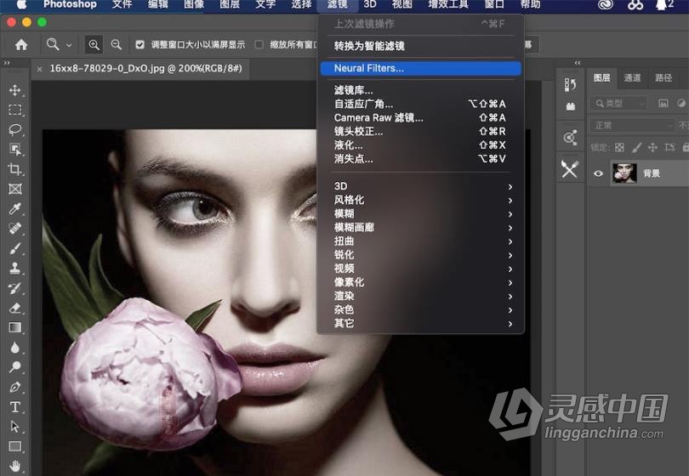
Task: Select the Clone Stamp tool
Action: tap(15, 268)
